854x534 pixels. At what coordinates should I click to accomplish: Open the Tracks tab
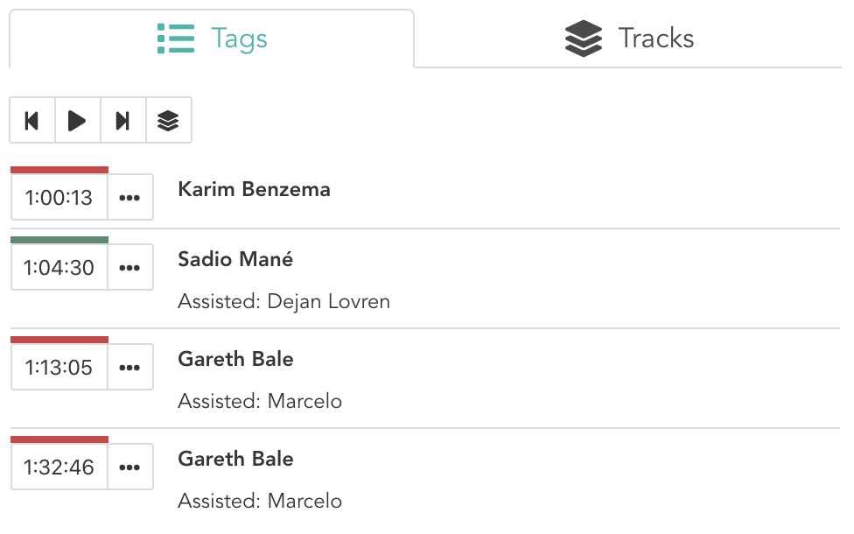point(630,39)
